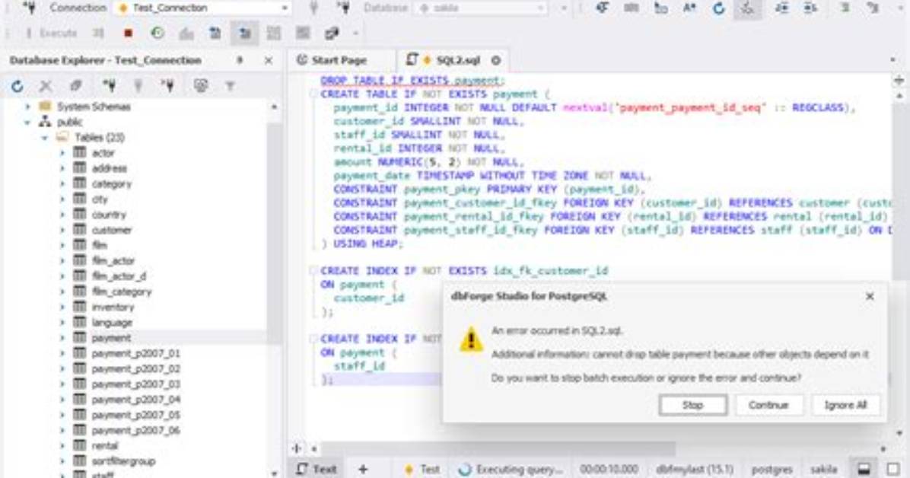Click the execution plan chart icon

(186, 33)
